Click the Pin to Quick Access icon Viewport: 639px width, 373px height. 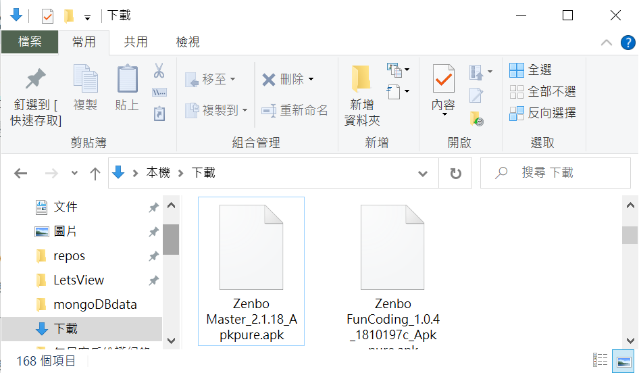(x=35, y=78)
